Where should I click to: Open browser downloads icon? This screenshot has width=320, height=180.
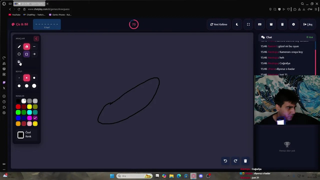(304, 9)
